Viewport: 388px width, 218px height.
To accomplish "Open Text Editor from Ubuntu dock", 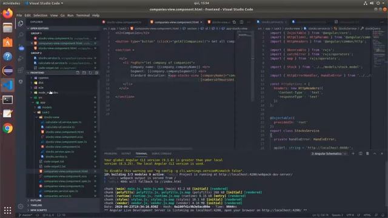I will (8, 114).
